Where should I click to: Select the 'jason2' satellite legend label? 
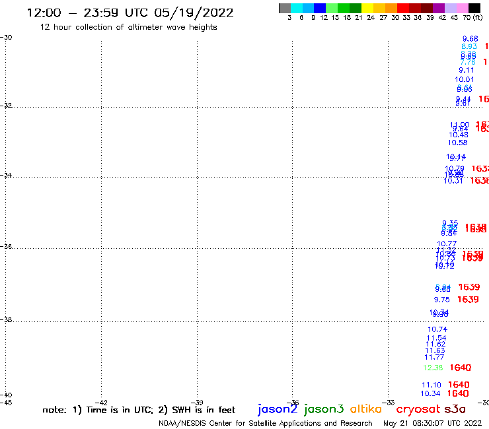(x=278, y=409)
